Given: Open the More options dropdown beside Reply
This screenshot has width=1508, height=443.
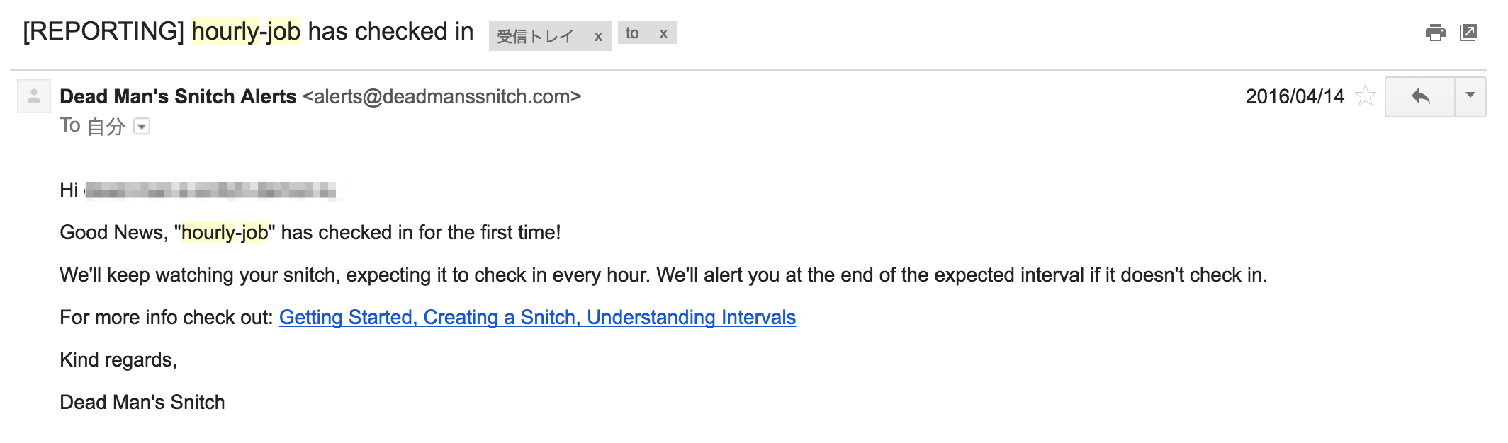Looking at the screenshot, I should [x=1470, y=96].
